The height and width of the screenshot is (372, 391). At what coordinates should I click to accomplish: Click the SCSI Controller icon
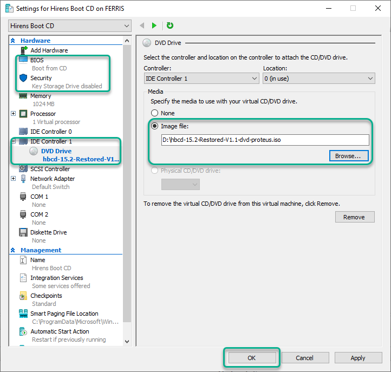23,169
